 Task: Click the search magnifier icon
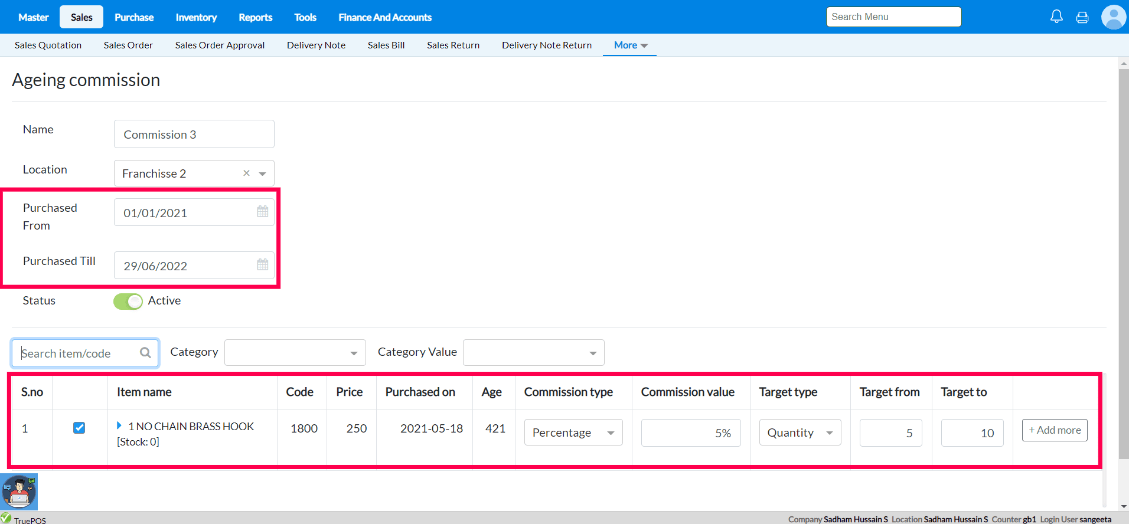pyautogui.click(x=145, y=353)
